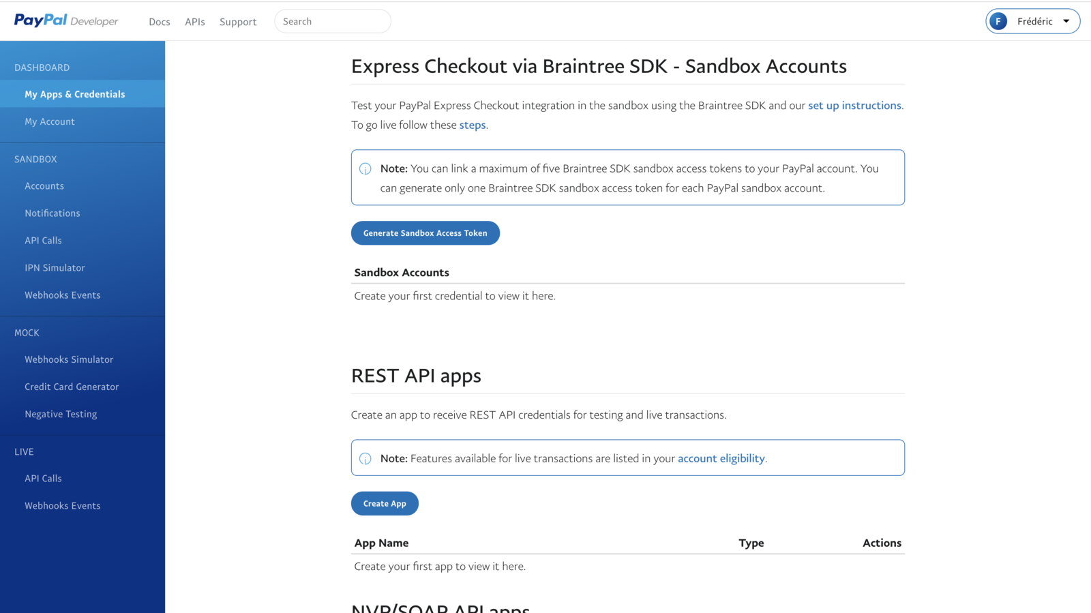
Task: Click the Search input field
Action: (333, 21)
